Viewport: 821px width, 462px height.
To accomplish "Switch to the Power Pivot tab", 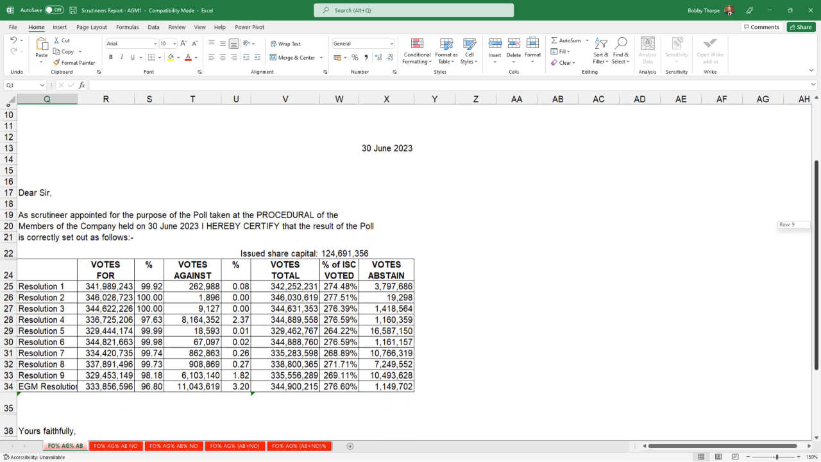I will click(x=250, y=27).
